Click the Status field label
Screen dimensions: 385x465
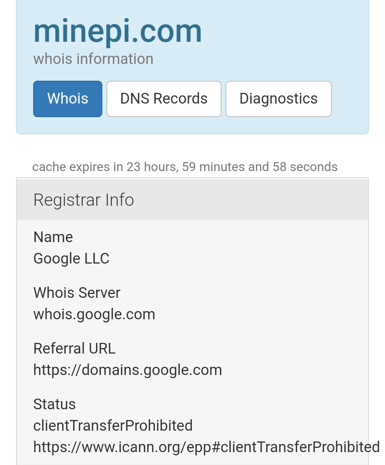pos(55,404)
